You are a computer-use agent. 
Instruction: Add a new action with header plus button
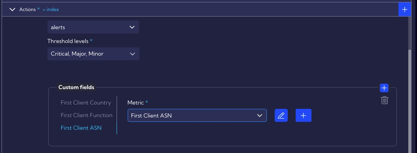[404, 9]
